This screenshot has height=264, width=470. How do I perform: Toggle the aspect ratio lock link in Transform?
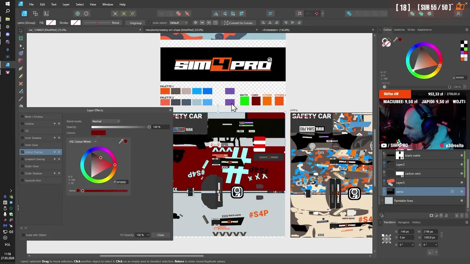442,234
